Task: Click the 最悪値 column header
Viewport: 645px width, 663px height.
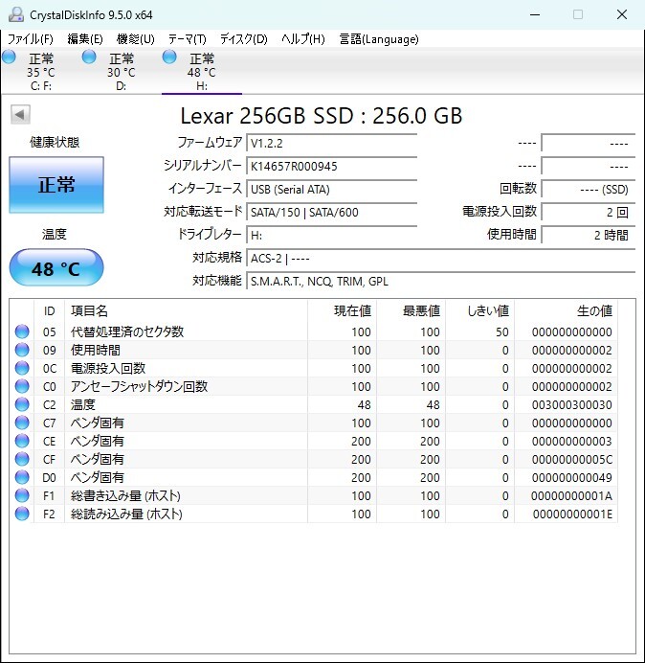Action: pyautogui.click(x=411, y=310)
